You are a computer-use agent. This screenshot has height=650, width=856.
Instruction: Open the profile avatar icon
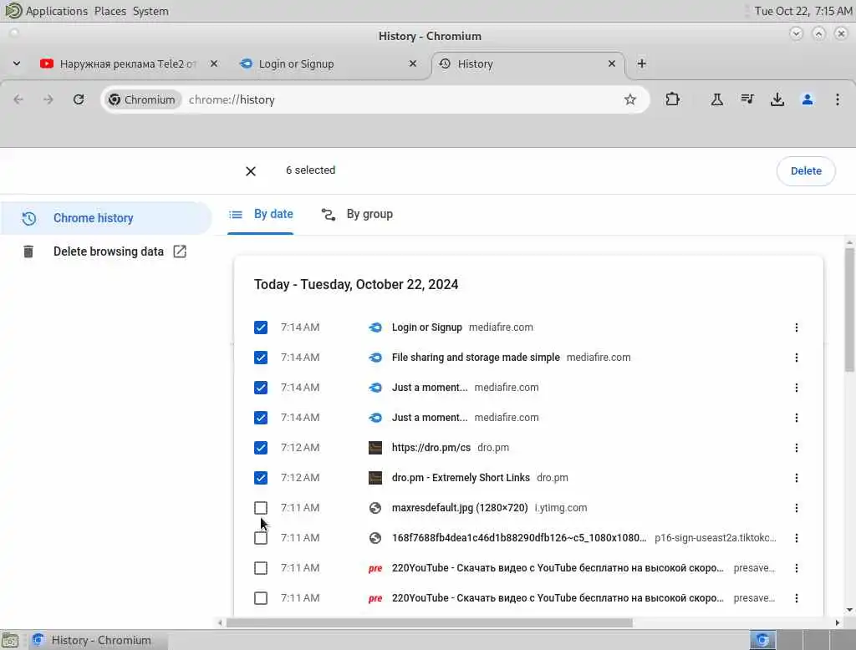(808, 99)
